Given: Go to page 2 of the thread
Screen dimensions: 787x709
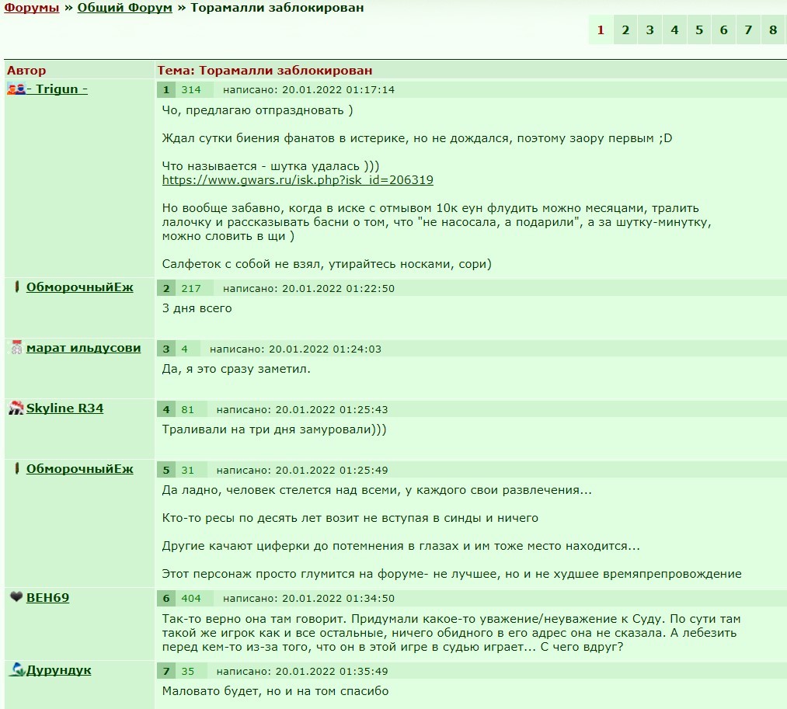Looking at the screenshot, I should [625, 30].
